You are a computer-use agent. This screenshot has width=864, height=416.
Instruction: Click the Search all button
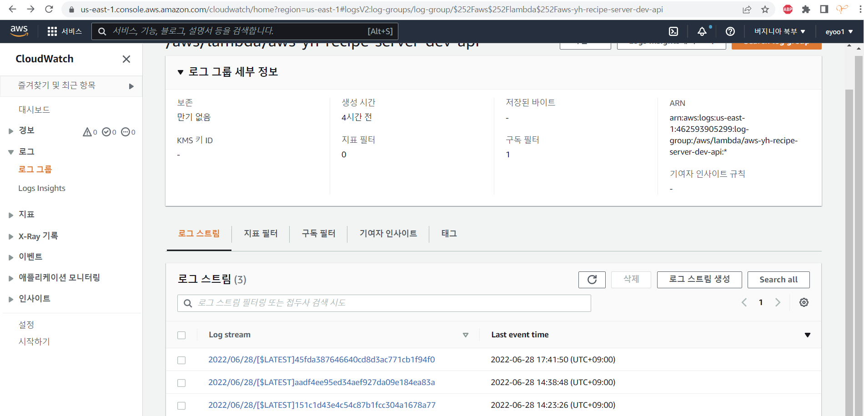pos(779,280)
